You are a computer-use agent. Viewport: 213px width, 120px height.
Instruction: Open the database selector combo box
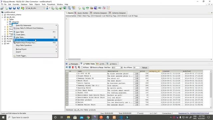point(35,8)
